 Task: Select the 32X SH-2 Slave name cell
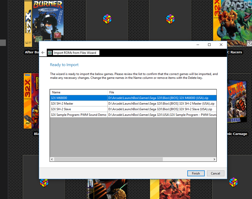[x=78, y=109]
